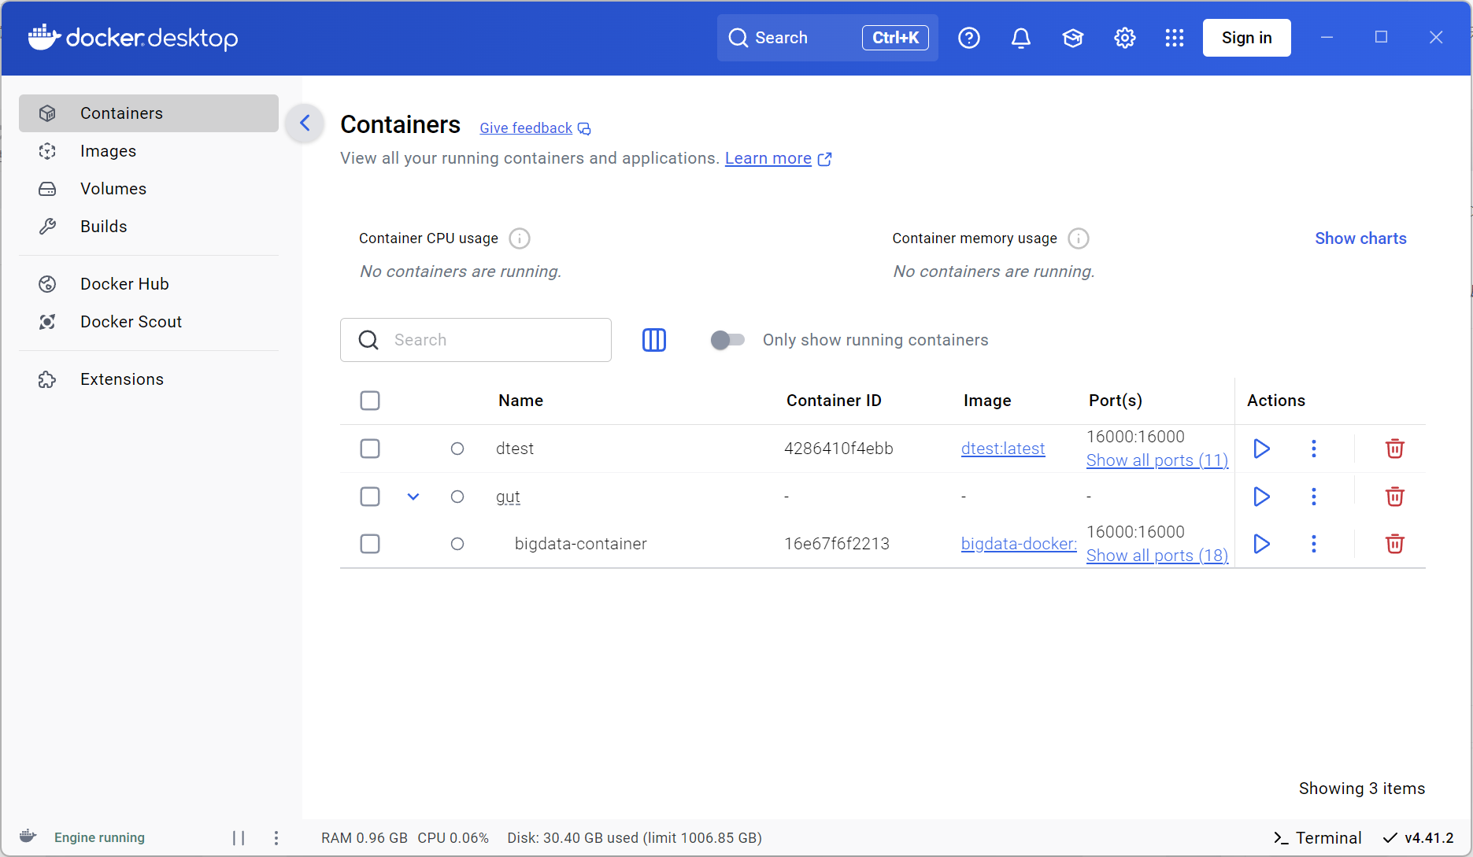Open the Volumes sidebar section
1473x857 pixels.
(x=149, y=189)
